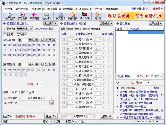The image size is (166, 125).
Task: Click the 下页>> link
Action: 158,76
